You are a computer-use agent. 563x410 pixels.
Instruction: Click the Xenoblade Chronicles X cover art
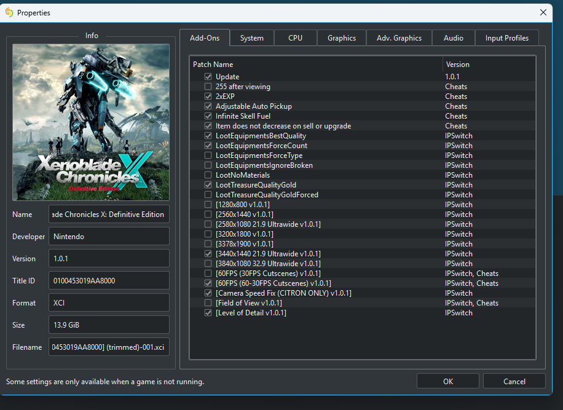point(91,122)
